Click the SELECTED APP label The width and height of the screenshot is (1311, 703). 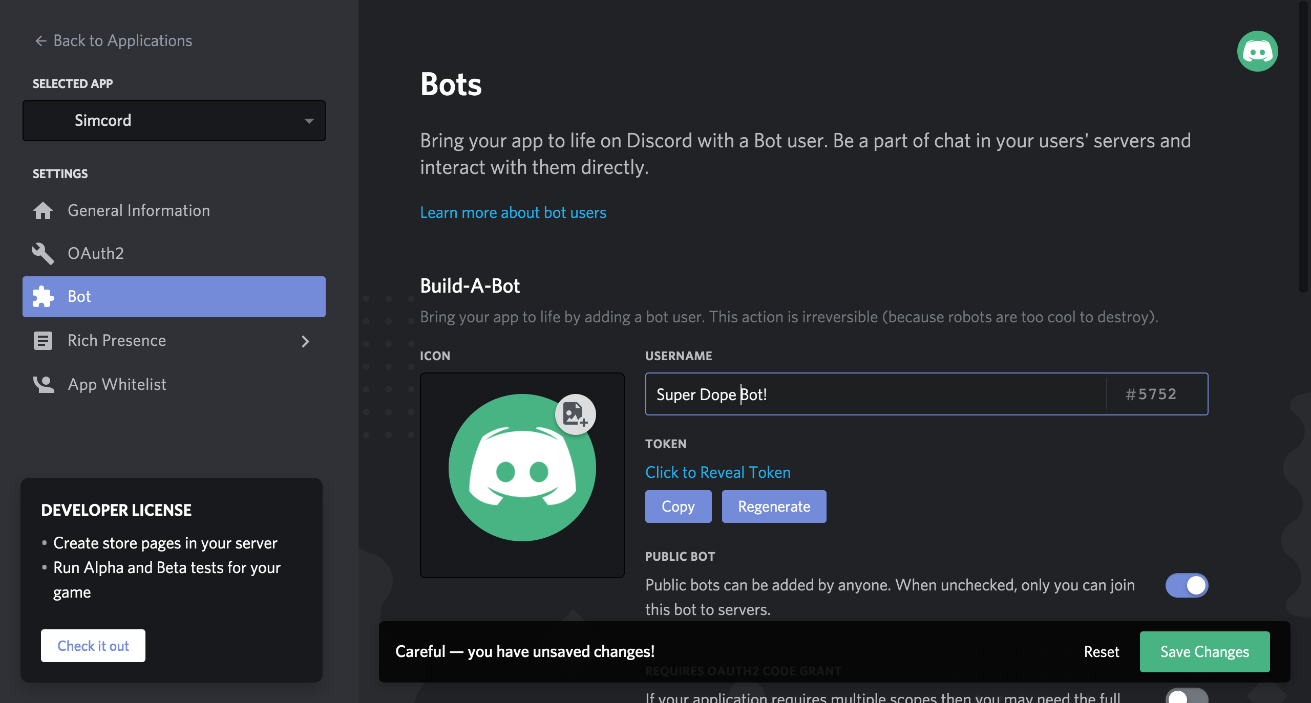point(73,83)
